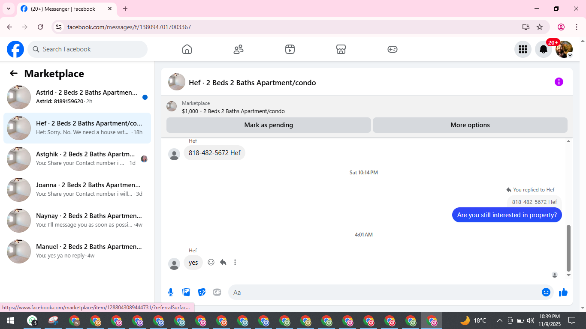The width and height of the screenshot is (586, 329).
Task: Click the browser address bar URL
Action: tap(129, 27)
